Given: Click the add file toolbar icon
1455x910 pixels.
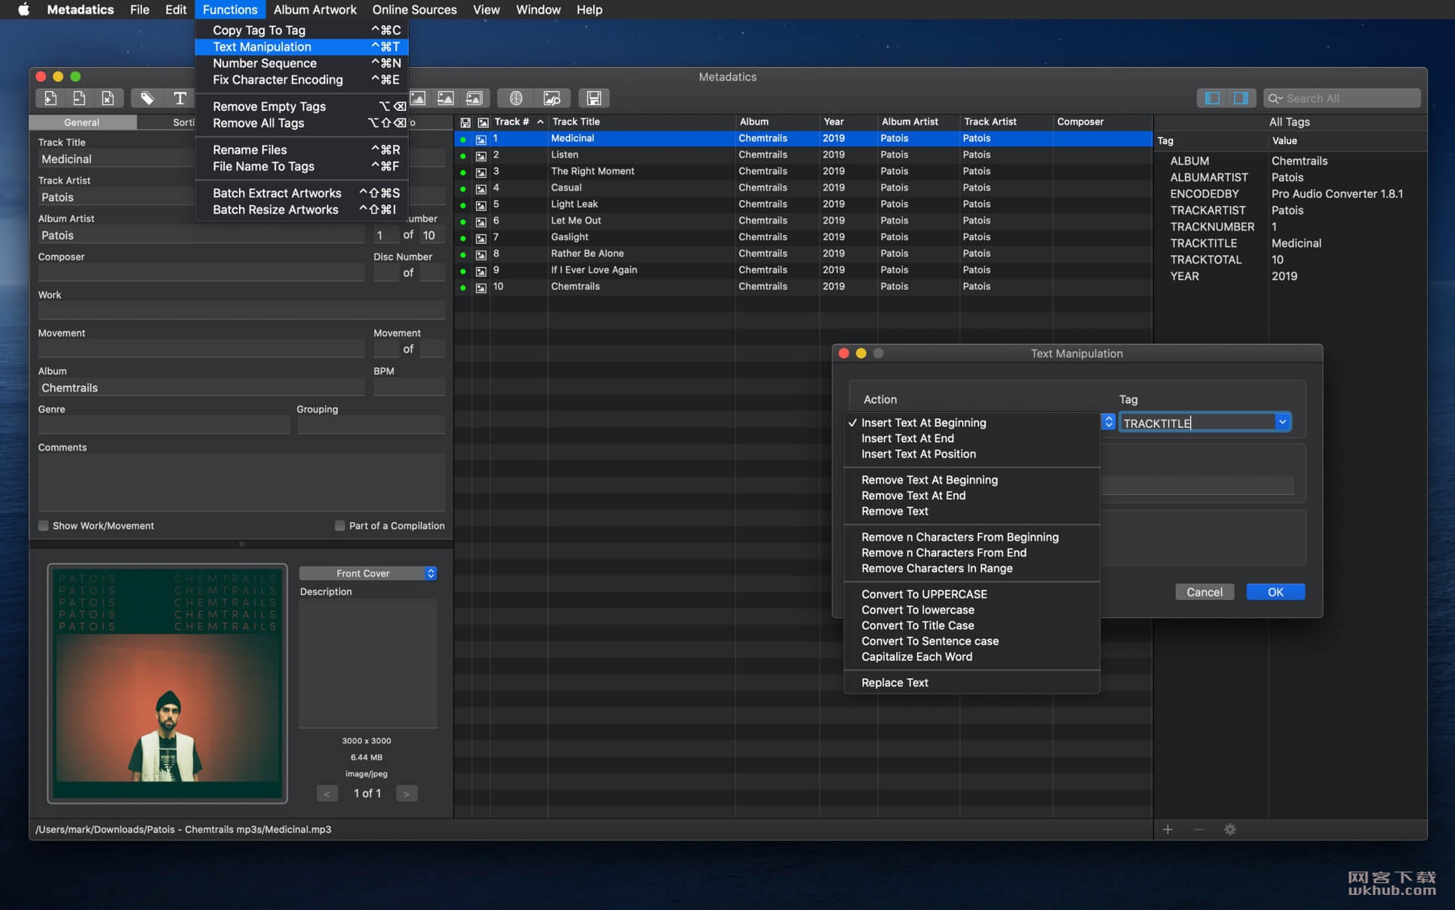Looking at the screenshot, I should (x=50, y=98).
